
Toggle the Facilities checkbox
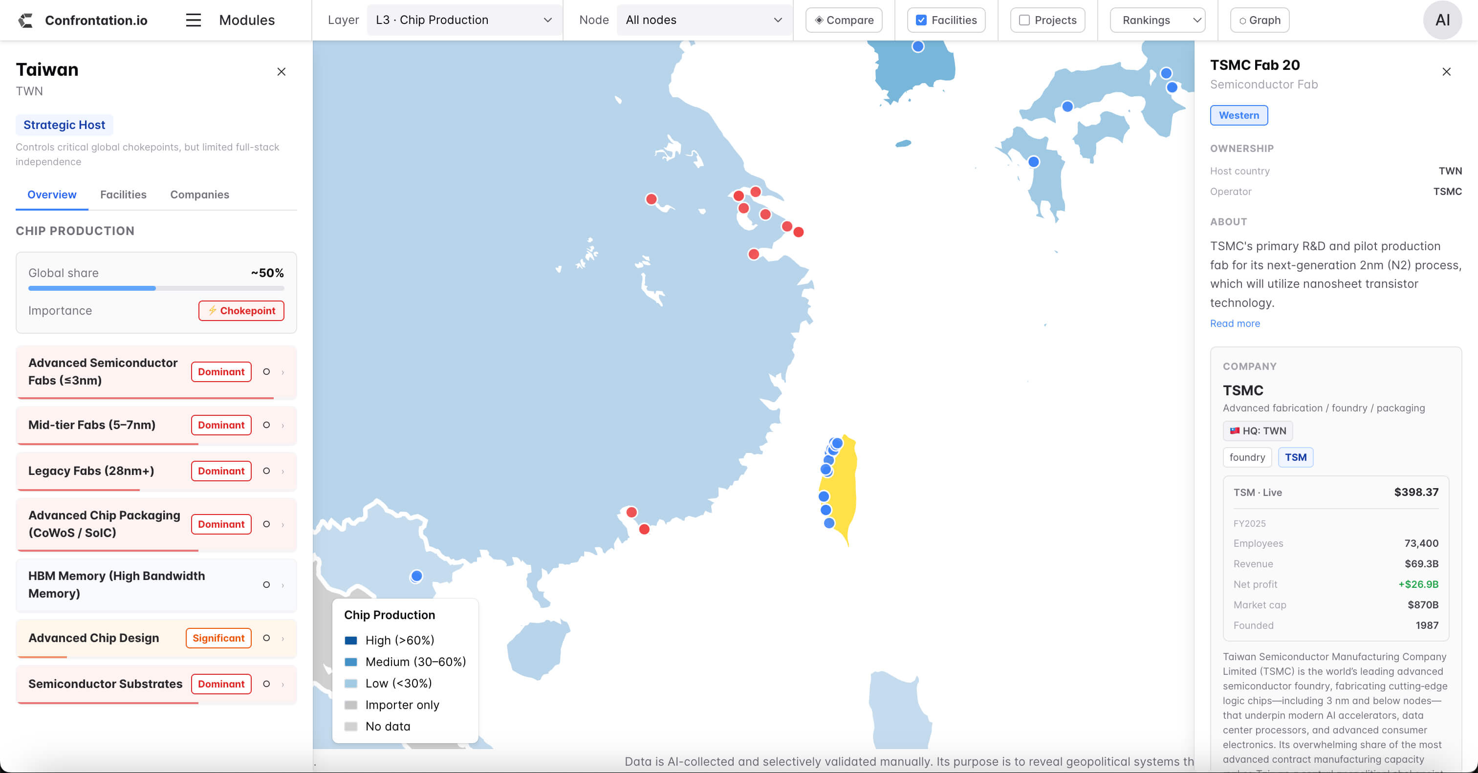click(x=921, y=20)
